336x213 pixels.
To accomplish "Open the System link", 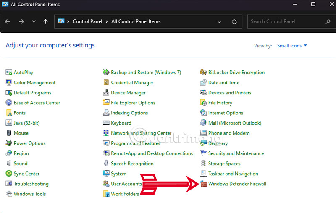I will (118, 174).
